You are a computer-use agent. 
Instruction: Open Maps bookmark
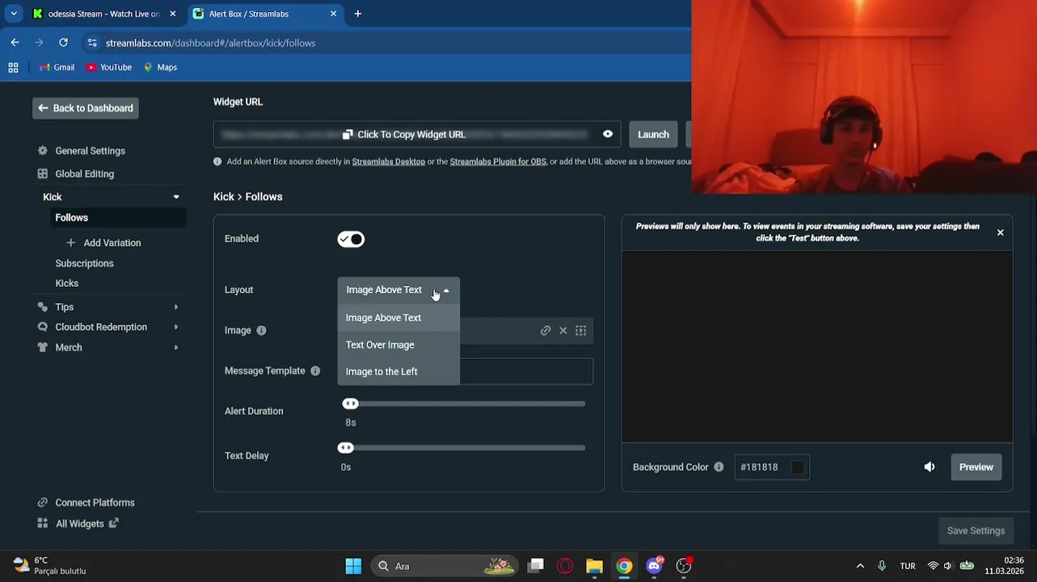click(159, 67)
